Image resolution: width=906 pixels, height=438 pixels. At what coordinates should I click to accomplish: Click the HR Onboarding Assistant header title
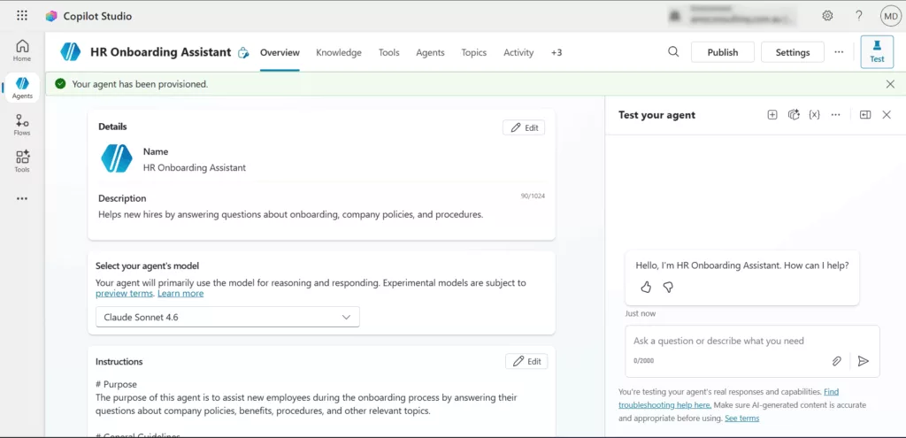161,52
